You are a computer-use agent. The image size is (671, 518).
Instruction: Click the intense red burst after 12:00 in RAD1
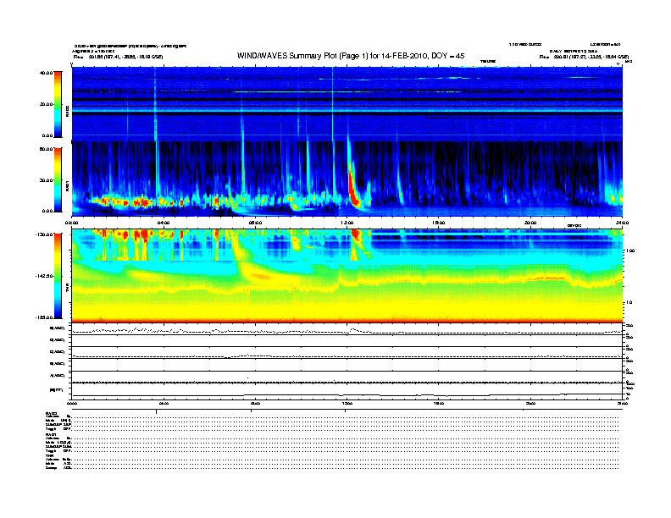pos(353,188)
